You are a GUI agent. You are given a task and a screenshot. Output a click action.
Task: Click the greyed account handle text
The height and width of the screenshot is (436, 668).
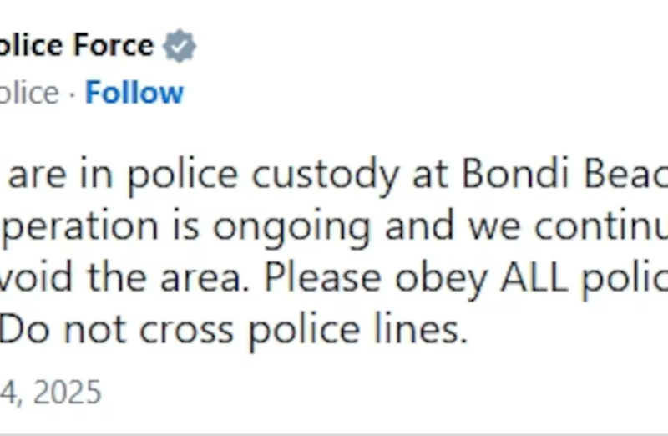click(x=28, y=93)
